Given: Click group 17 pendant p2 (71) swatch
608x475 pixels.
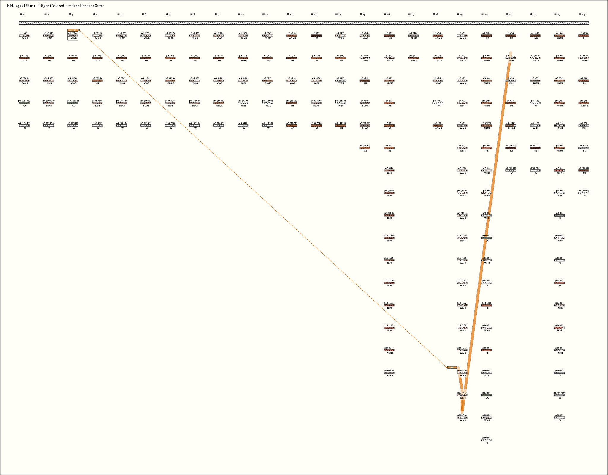Looking at the screenshot, I should pyautogui.click(x=413, y=58).
